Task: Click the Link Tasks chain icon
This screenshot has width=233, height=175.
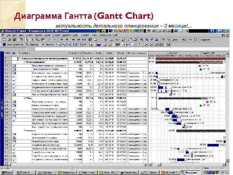Action: tap(73, 40)
